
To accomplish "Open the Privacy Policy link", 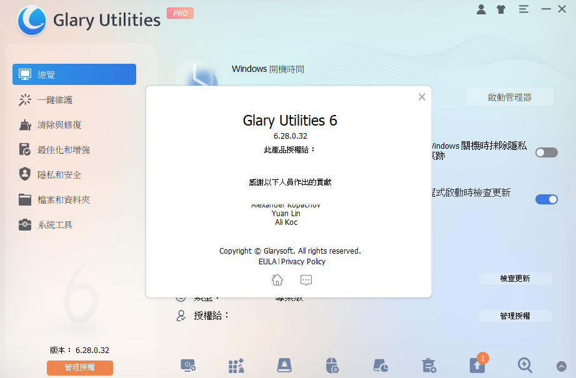I will click(x=303, y=262).
